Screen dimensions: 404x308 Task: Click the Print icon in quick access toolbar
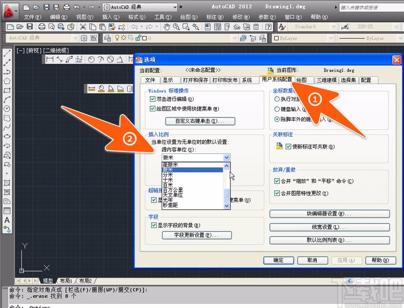[66, 8]
